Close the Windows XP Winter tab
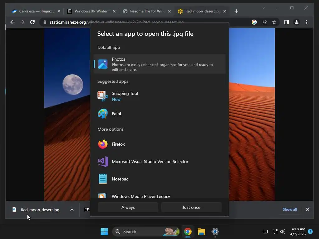The width and height of the screenshot is (319, 239). [x=114, y=11]
